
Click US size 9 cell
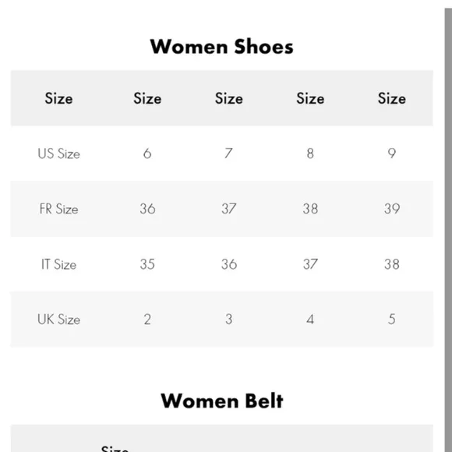click(x=392, y=154)
